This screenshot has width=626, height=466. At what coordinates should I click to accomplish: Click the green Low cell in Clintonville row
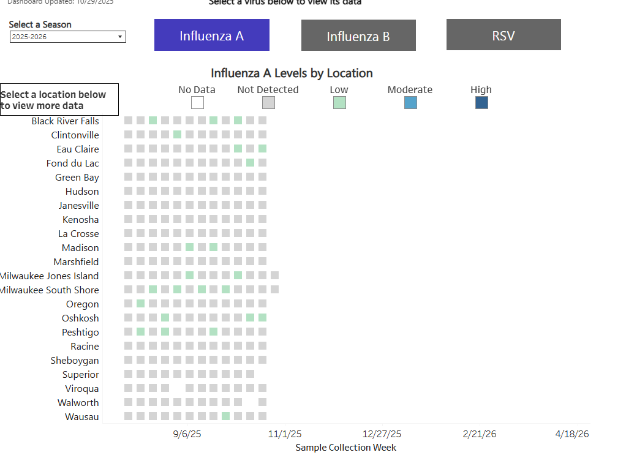coord(177,135)
